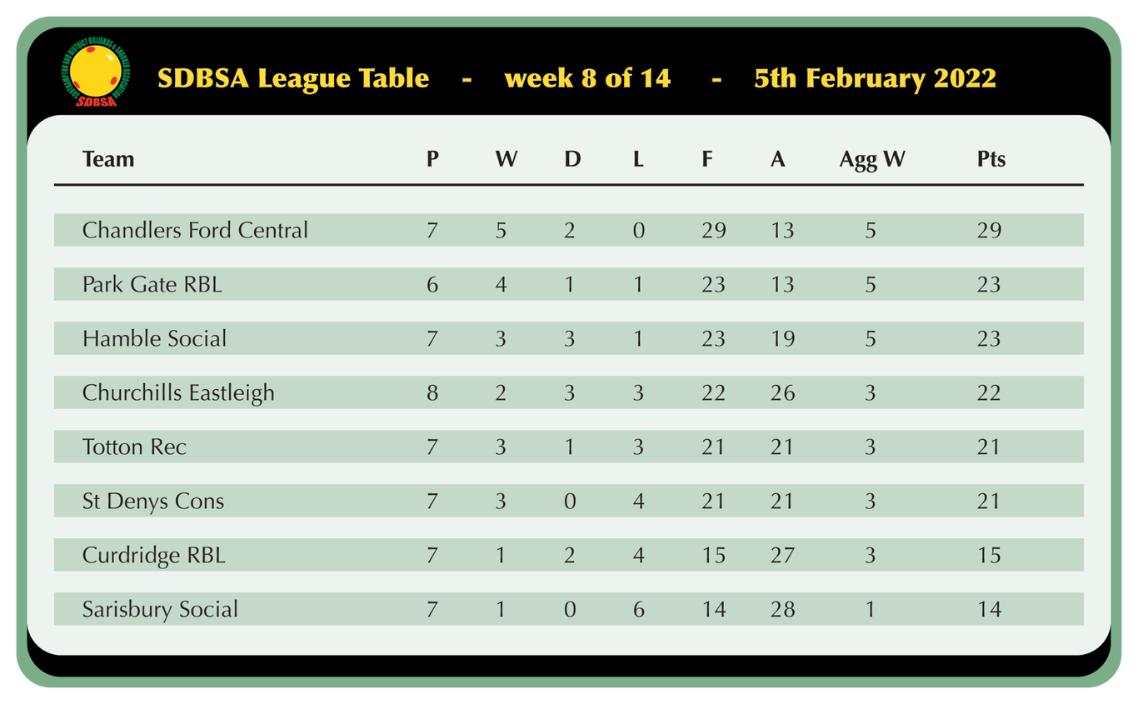Click the Sarisbury Social team name
The width and height of the screenshot is (1138, 704).
tap(160, 609)
